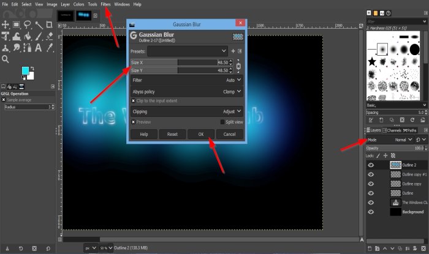This screenshot has width=429, height=254.
Task: Lower layer with the down arrow icon
Action: [x=392, y=248]
